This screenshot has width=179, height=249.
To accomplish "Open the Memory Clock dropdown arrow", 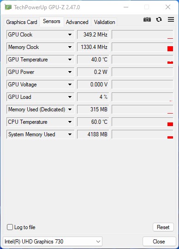I will click(70, 47).
